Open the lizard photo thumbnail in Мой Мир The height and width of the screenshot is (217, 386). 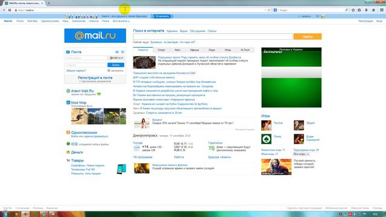79,116
